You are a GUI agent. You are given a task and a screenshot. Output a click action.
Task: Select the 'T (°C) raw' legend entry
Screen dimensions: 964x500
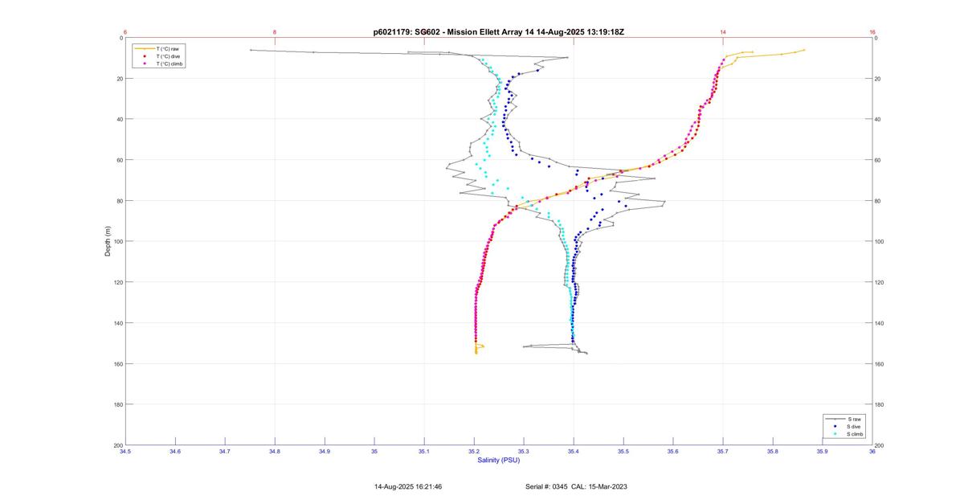point(167,49)
